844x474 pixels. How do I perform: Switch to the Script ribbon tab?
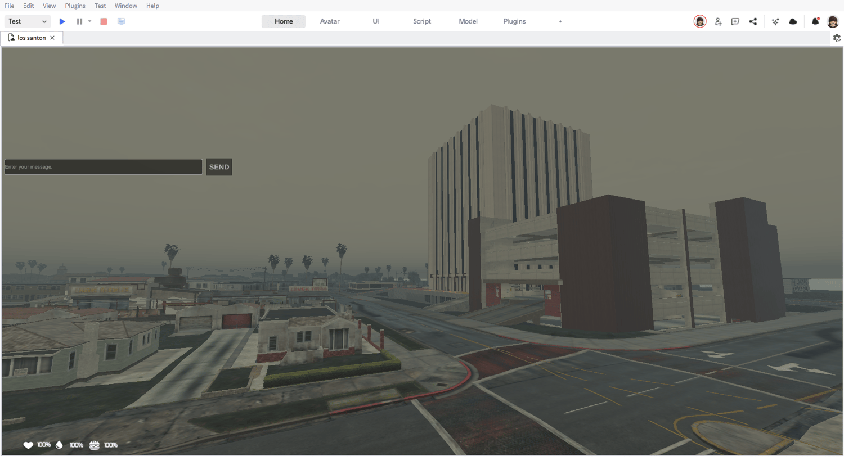coord(422,21)
